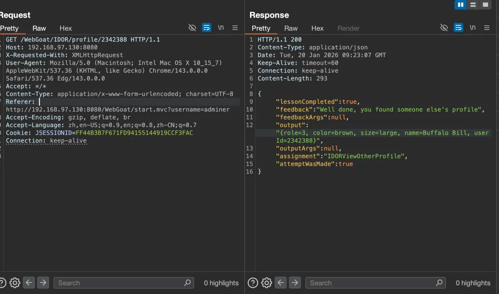Image resolution: width=499 pixels, height=294 pixels.
Task: Go to previous match in Request search
Action: coord(29,282)
